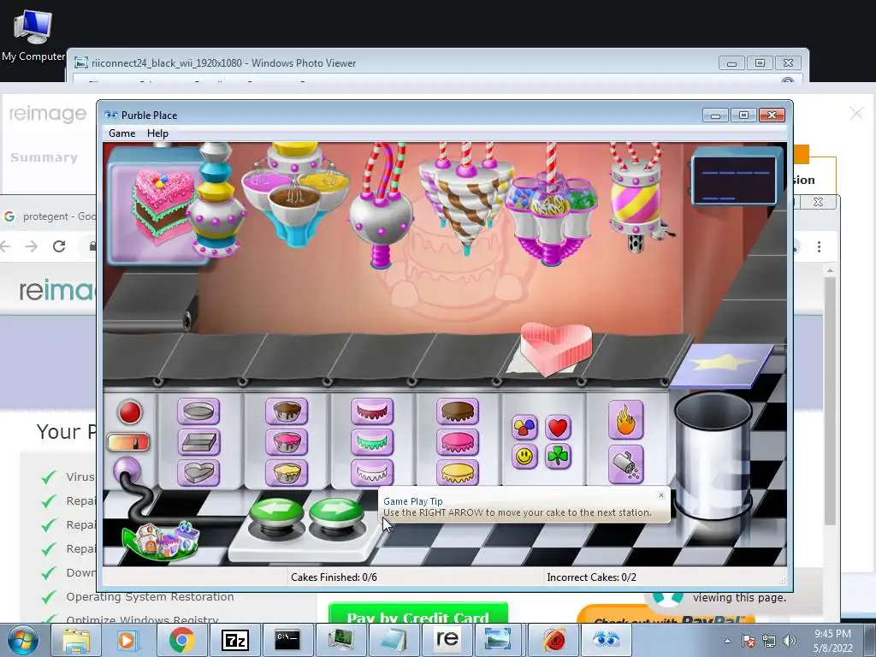Select the heart-shaped cake pan
The image size is (876, 657).
[x=198, y=472]
